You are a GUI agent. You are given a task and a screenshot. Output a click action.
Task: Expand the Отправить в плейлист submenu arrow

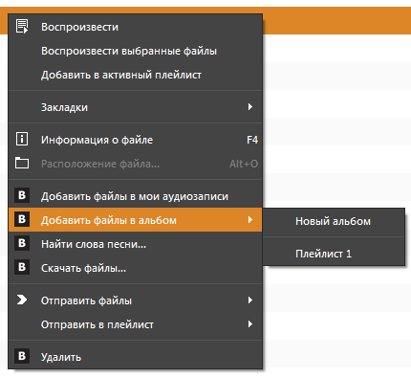(250, 324)
